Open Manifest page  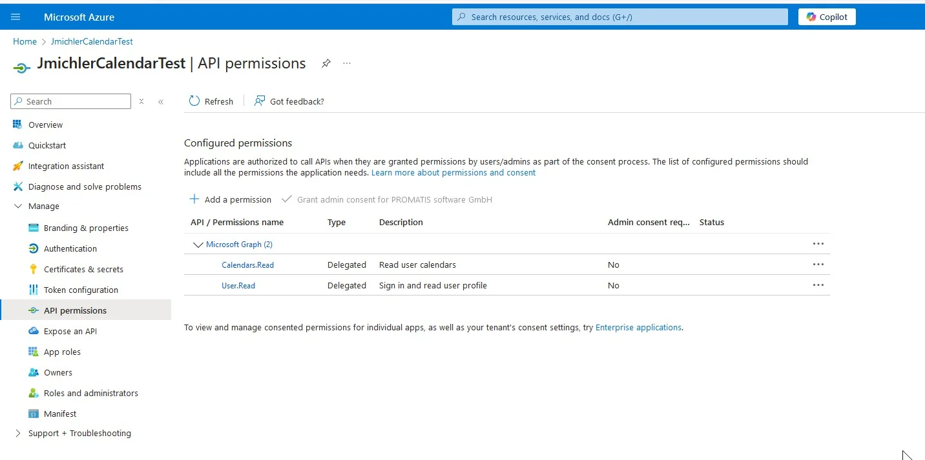click(60, 414)
